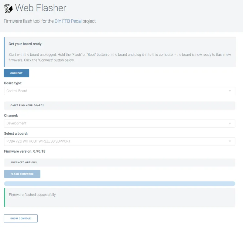Click the Get your board ready notice
The image size is (243, 227).
[120, 52]
